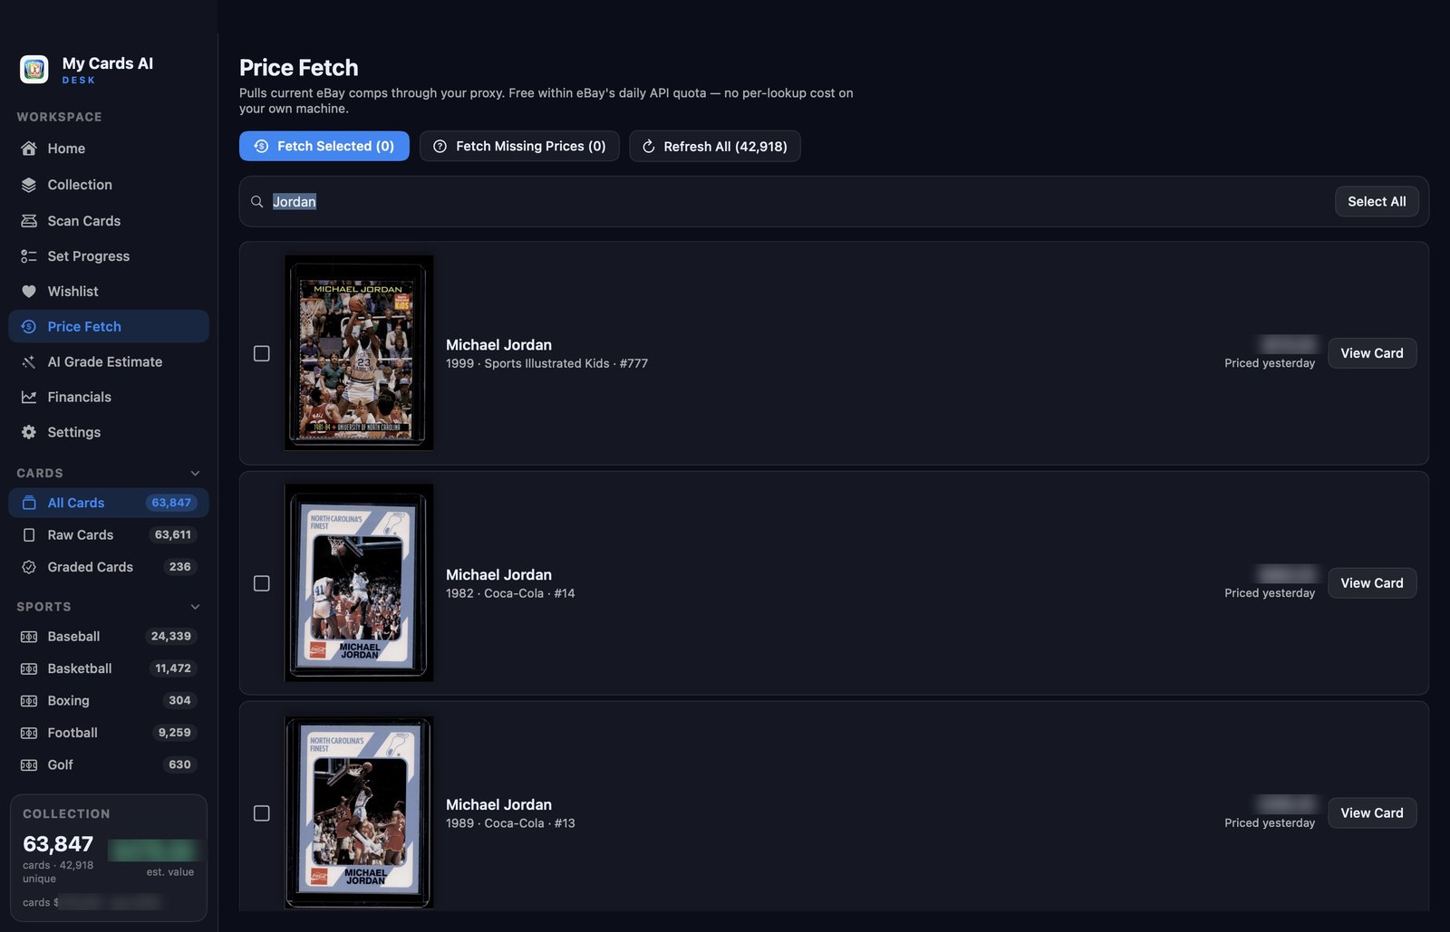
Task: Click the Financials chart icon
Action: click(x=29, y=398)
